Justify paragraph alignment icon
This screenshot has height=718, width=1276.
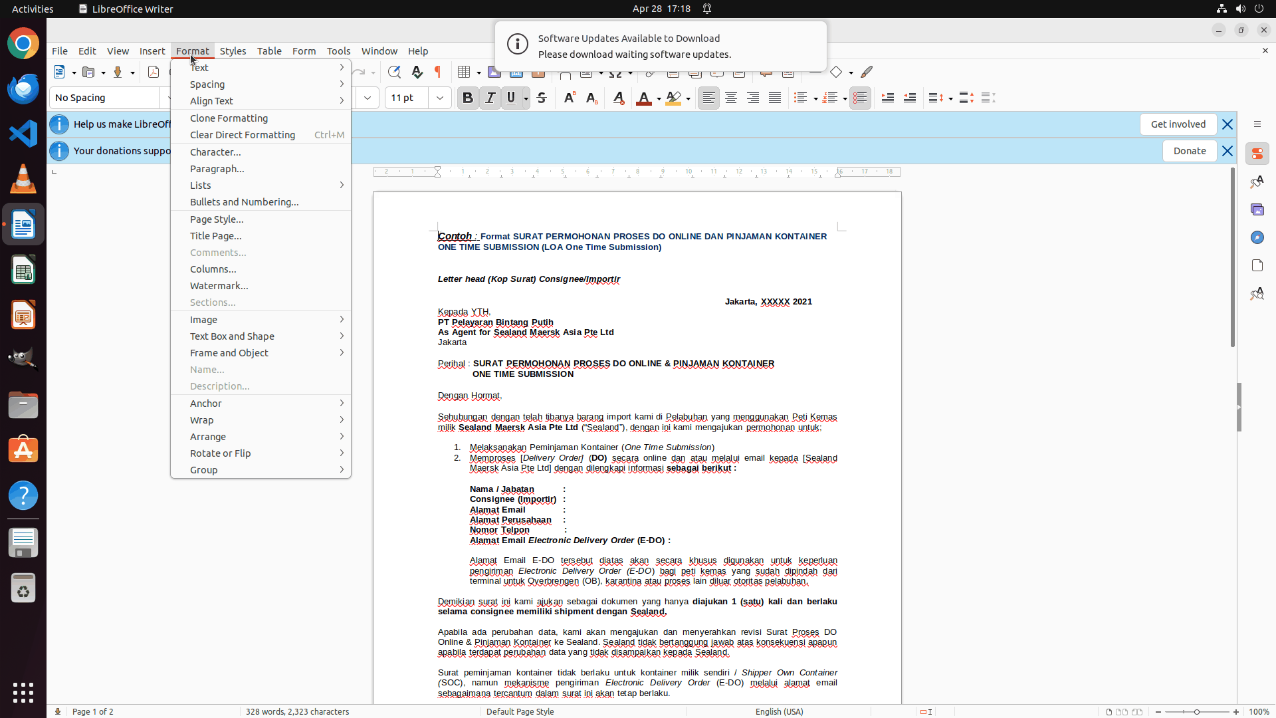(775, 98)
